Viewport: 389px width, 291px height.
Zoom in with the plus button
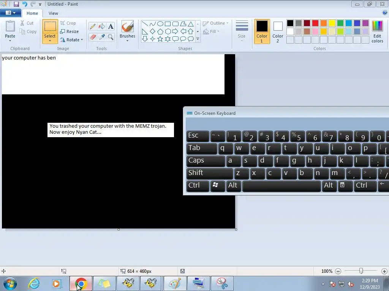(x=384, y=271)
